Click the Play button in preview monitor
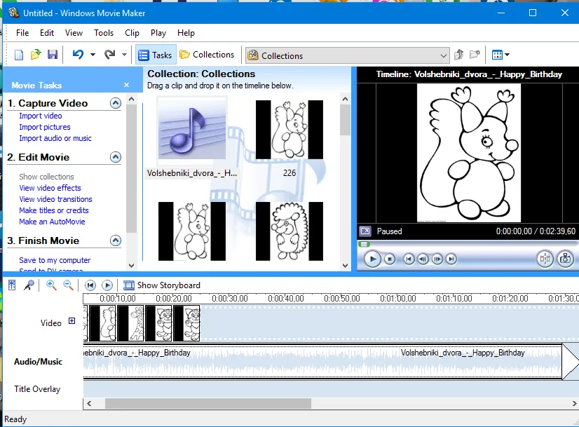Viewport: 579px width, 427px height. tap(373, 259)
